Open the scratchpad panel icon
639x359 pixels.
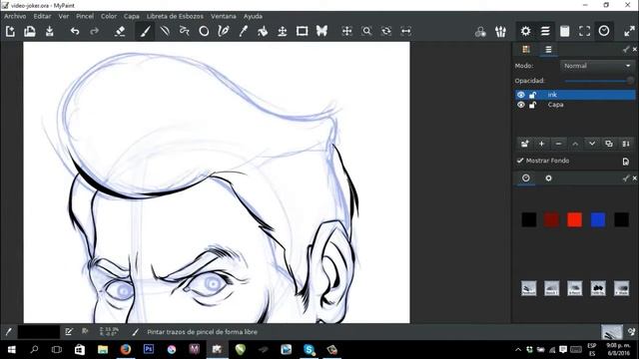[x=564, y=31]
